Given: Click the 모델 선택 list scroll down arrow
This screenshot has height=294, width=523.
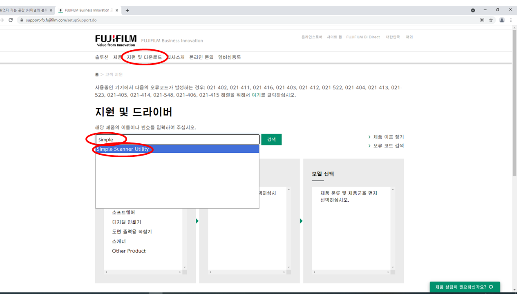Looking at the screenshot, I should tap(393, 267).
